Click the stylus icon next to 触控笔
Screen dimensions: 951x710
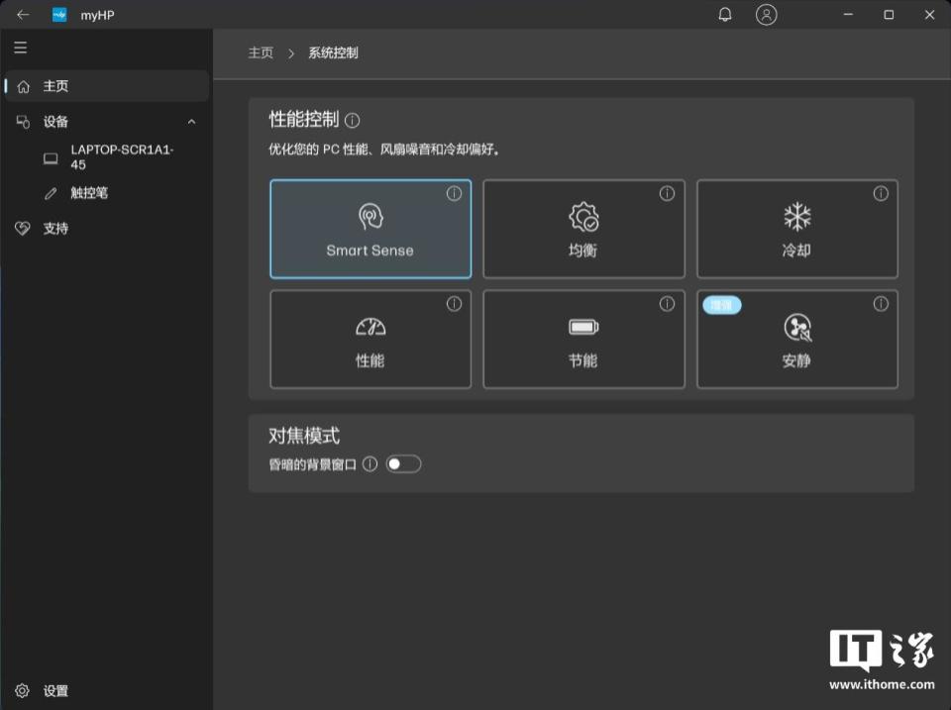coord(51,193)
